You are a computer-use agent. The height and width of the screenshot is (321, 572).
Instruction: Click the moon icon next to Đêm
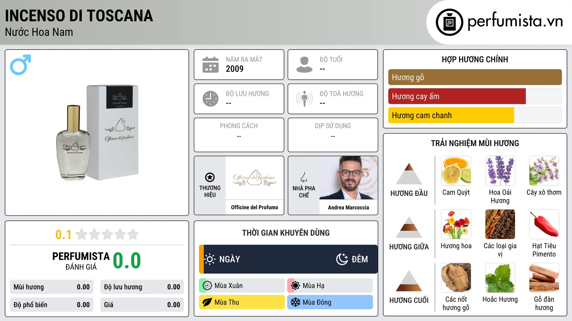click(342, 259)
